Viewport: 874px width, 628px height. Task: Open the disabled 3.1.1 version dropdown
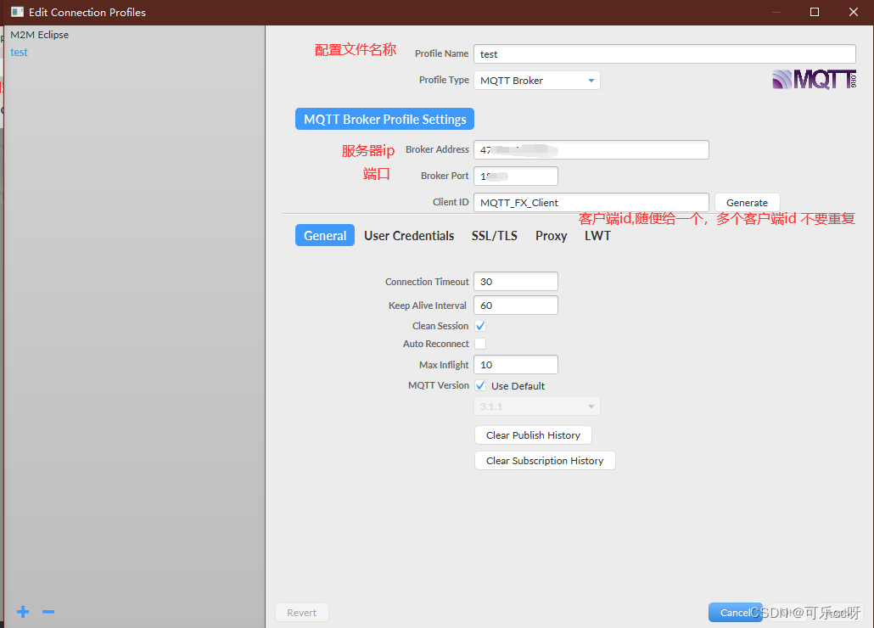pyautogui.click(x=537, y=407)
